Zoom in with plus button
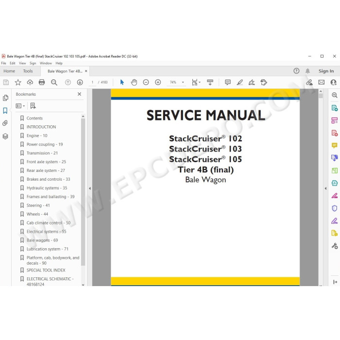 click(x=158, y=82)
